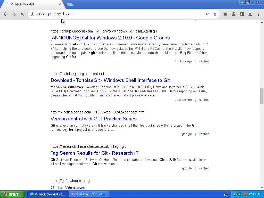This screenshot has width=264, height=198.
Task: Open the Extensions puzzle icon
Action: (225, 14)
